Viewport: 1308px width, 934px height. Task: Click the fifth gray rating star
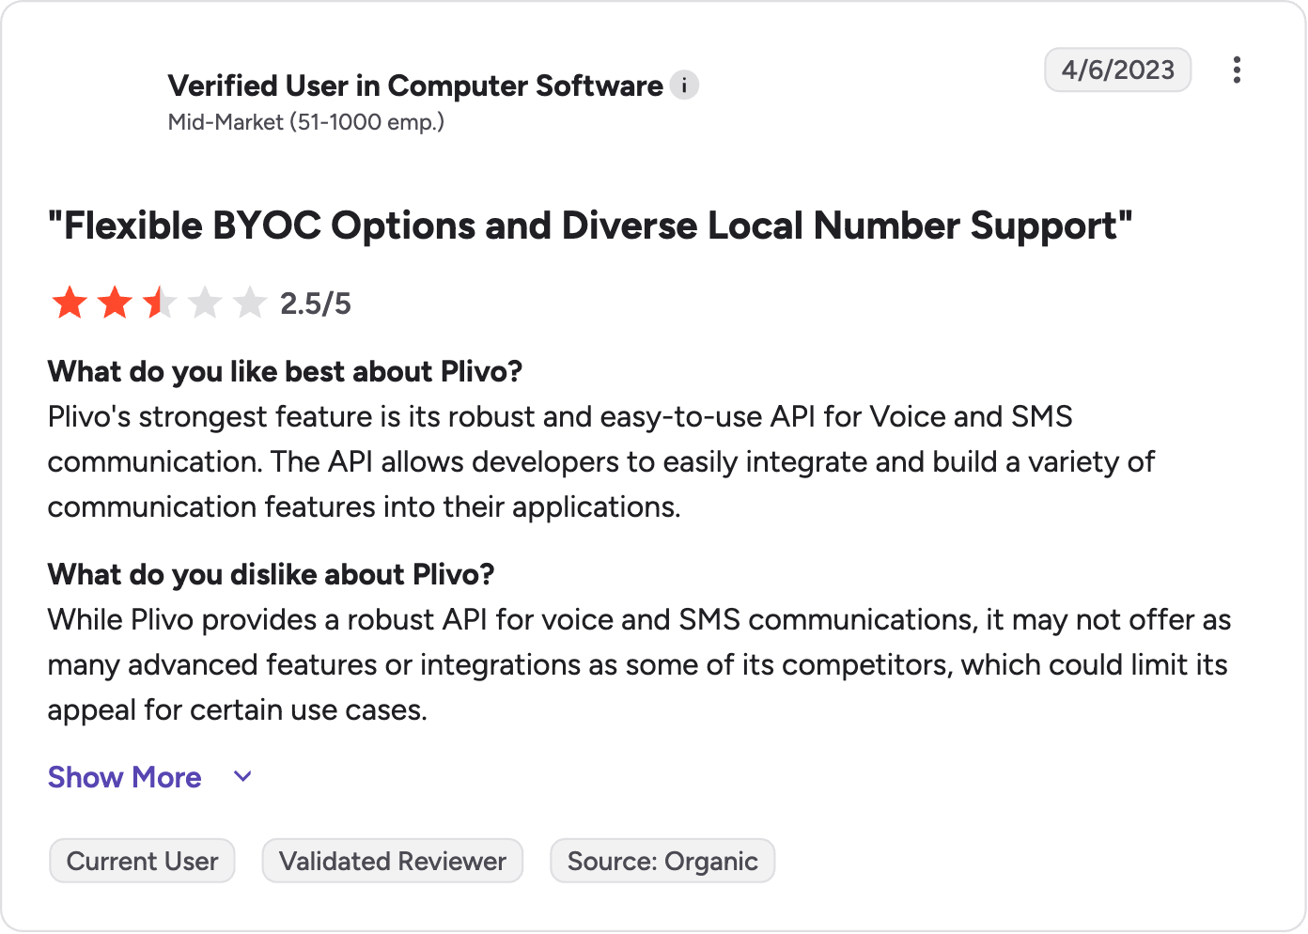250,304
